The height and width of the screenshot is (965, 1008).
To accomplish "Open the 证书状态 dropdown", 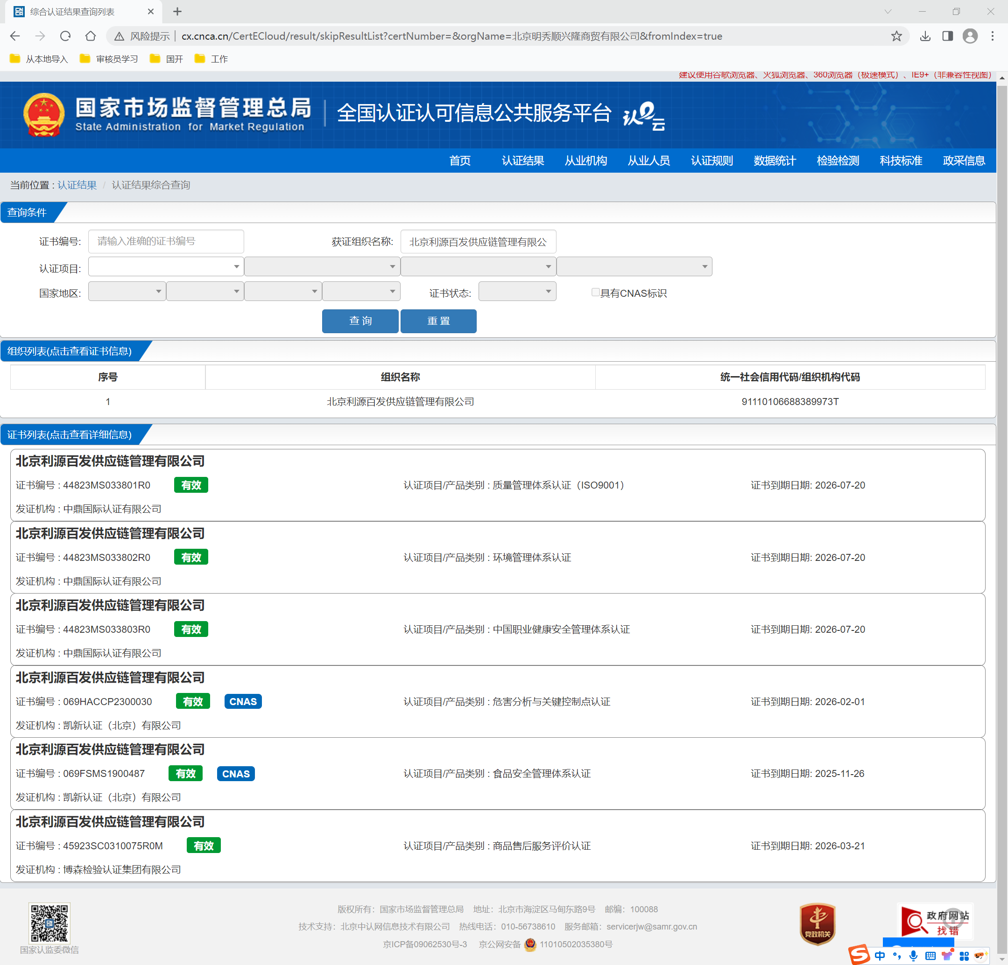I will pos(517,292).
